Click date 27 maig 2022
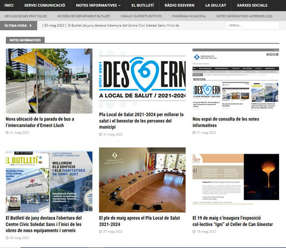The height and width of the screenshot is (248, 286). point(113,232)
